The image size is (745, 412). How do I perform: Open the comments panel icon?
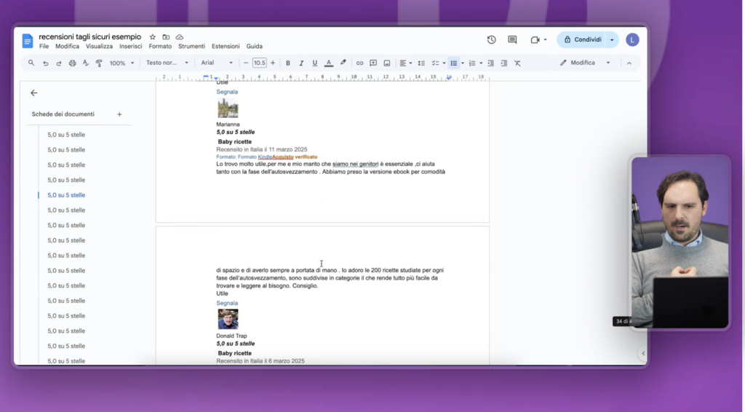(512, 40)
